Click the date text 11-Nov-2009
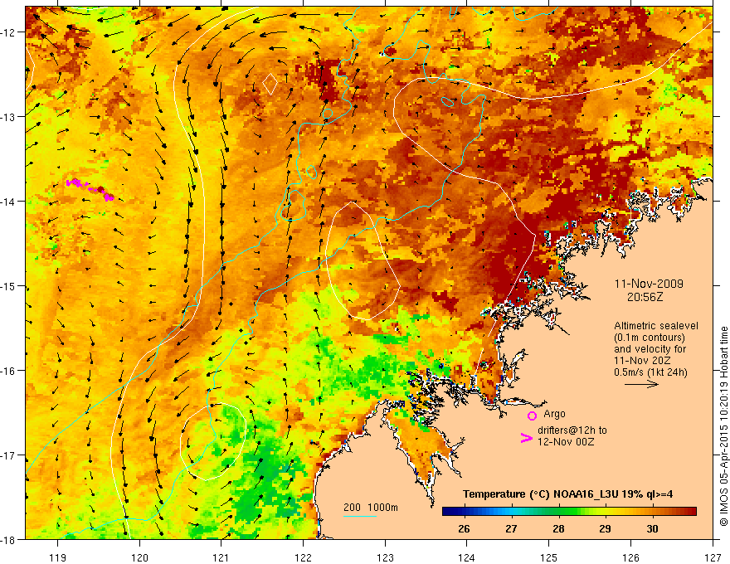The width and height of the screenshot is (730, 564). point(649,284)
